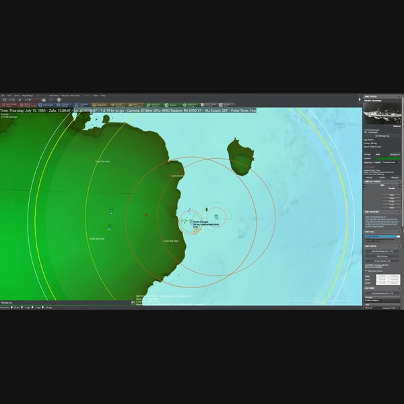
Task: Click the time compression step-forward icon
Action: click(x=28, y=100)
